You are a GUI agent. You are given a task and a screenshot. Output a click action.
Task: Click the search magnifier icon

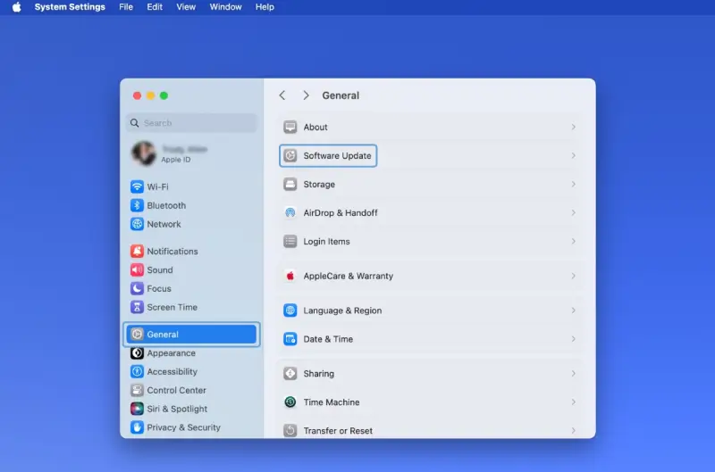(135, 123)
